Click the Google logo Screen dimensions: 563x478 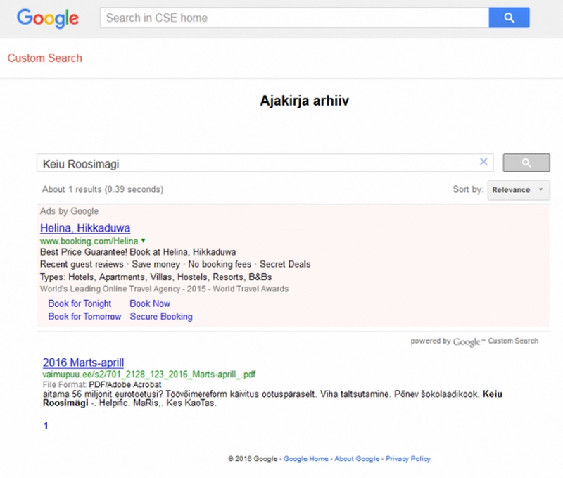48,18
